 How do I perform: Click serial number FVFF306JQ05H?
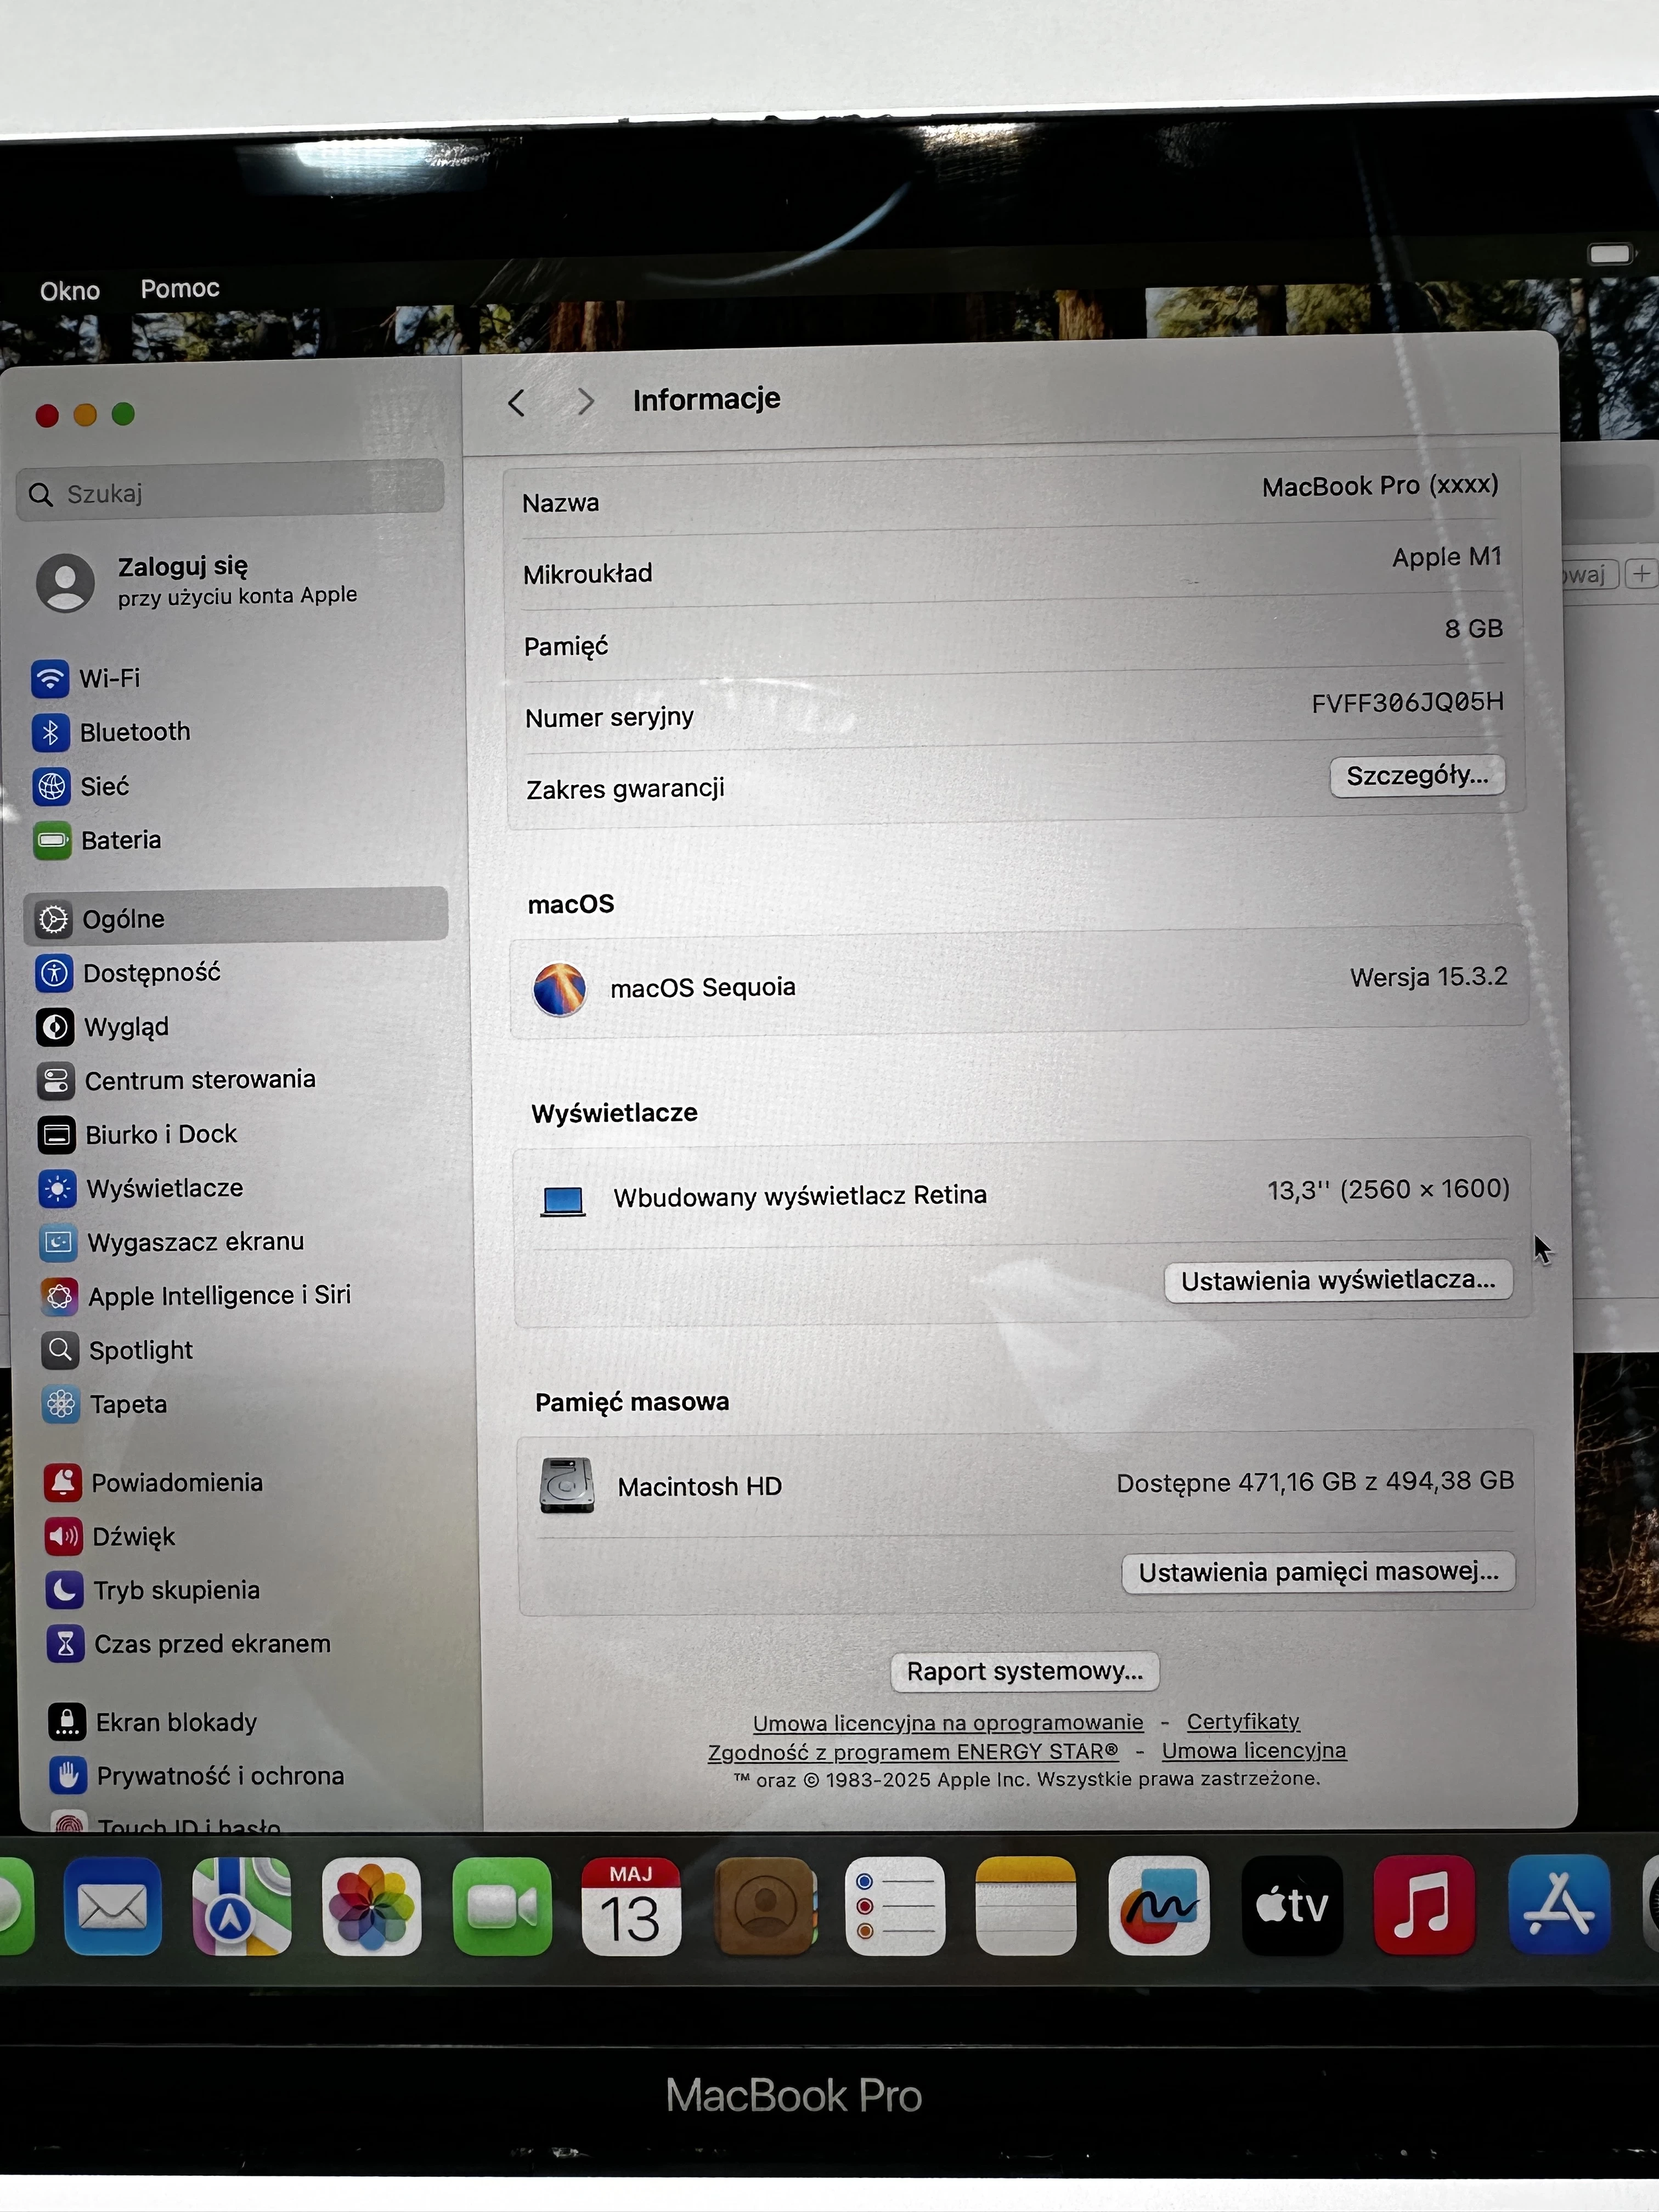pos(1407,702)
